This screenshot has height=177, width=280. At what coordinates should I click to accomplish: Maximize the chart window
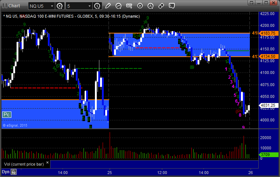click(x=266, y=3)
